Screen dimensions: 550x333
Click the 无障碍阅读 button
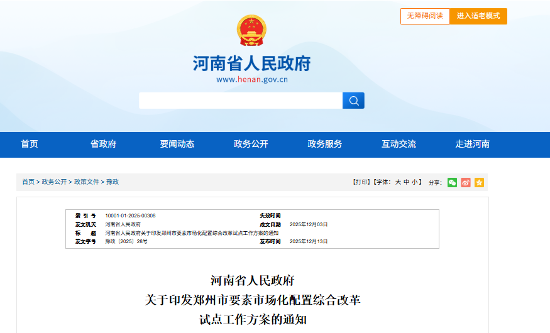425,16
